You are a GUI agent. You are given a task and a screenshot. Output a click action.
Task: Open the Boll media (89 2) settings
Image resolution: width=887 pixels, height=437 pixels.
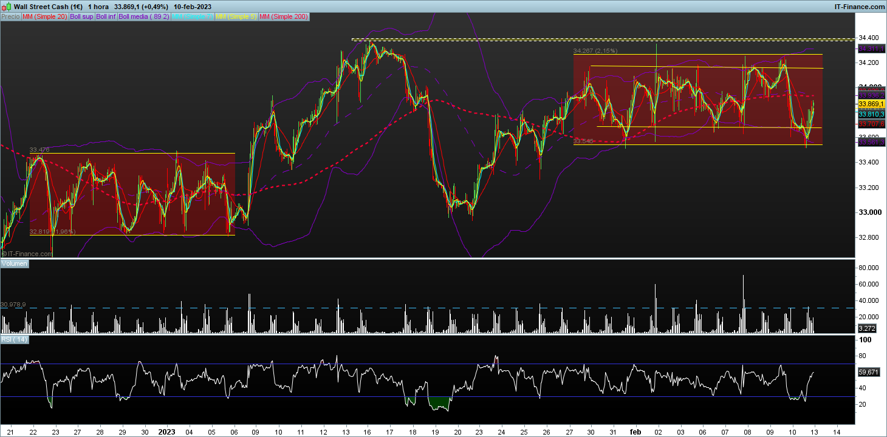(x=144, y=17)
